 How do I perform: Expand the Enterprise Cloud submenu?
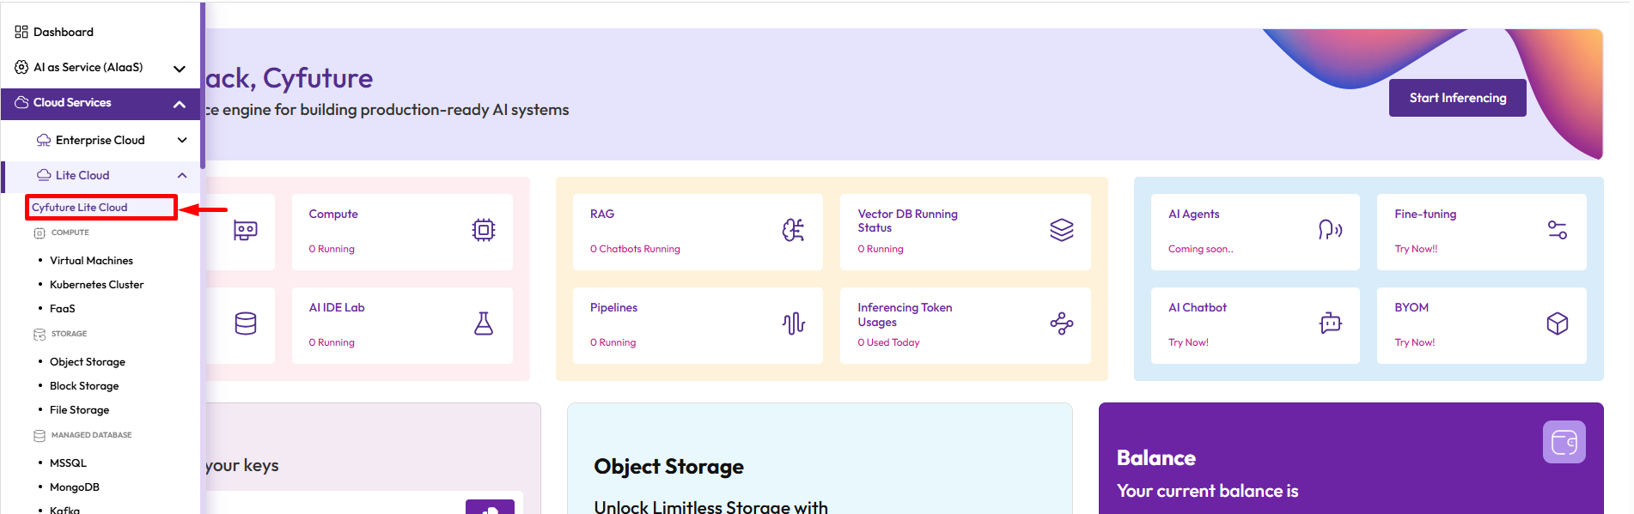pyautogui.click(x=182, y=140)
